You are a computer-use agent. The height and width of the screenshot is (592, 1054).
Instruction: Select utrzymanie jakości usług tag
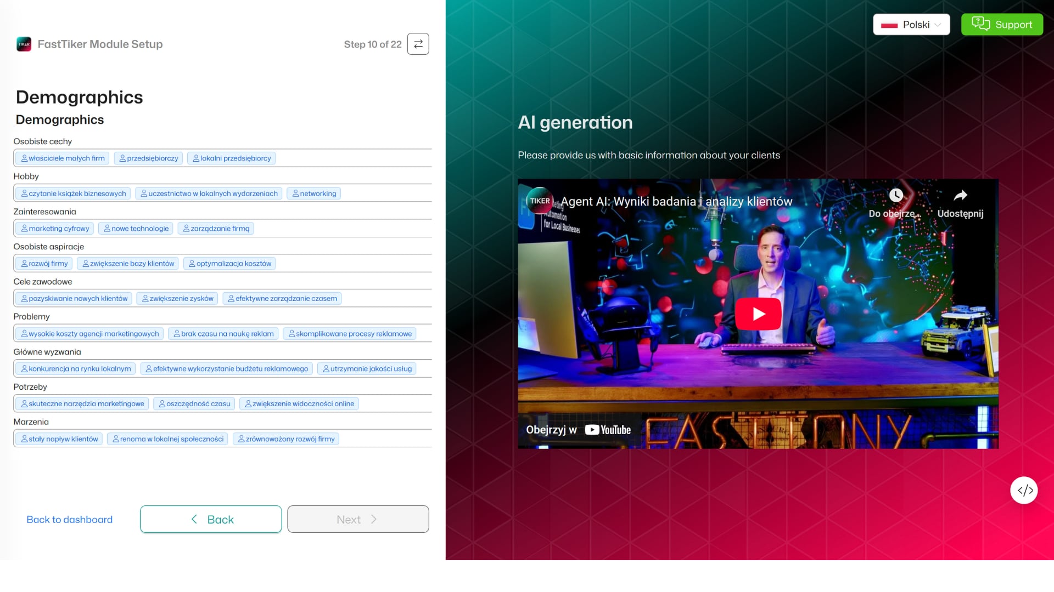pyautogui.click(x=367, y=369)
